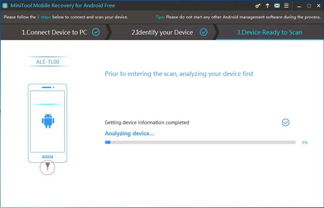
Task: Click the analyzing device progress bar
Action: pos(200,142)
